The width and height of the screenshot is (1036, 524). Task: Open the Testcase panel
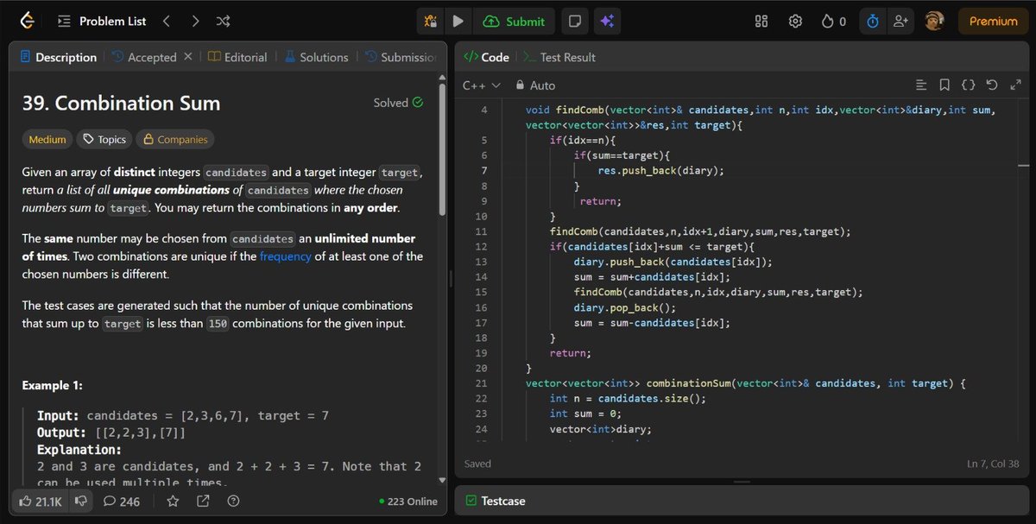[496, 501]
